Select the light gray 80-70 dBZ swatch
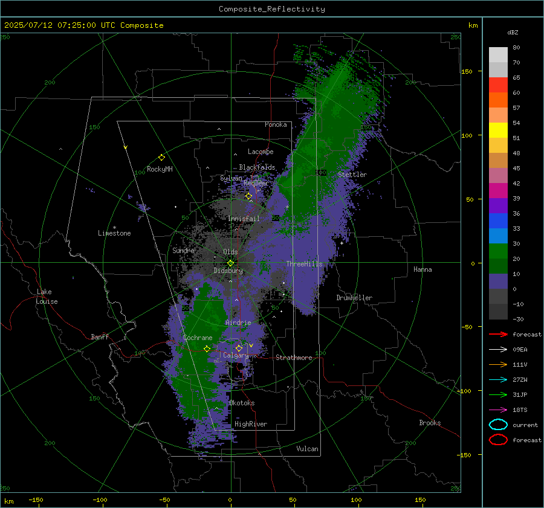Viewport: 544px width, 508px height. [498, 55]
